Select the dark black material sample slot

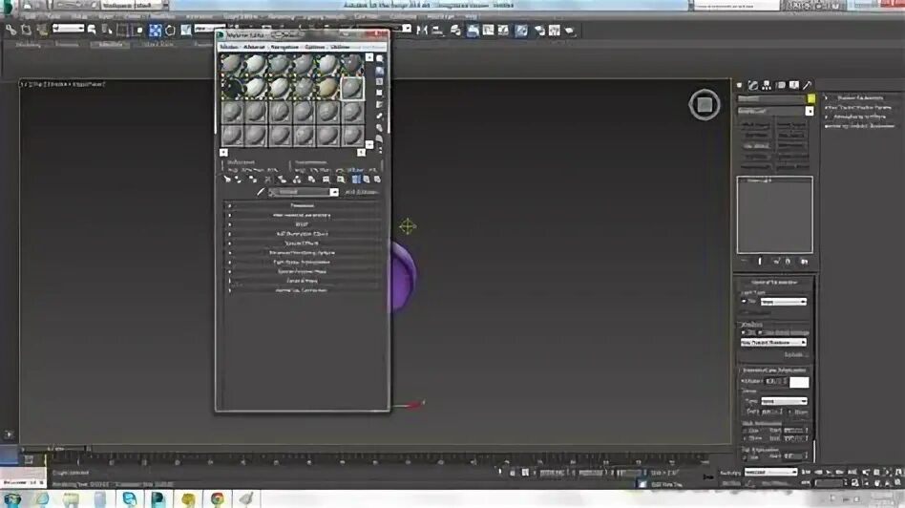pyautogui.click(x=233, y=88)
